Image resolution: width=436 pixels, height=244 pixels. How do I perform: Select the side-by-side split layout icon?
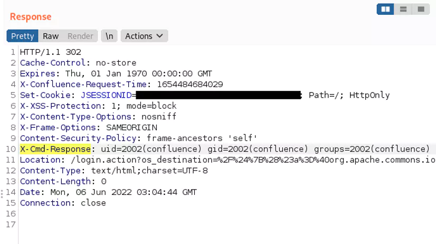click(386, 10)
